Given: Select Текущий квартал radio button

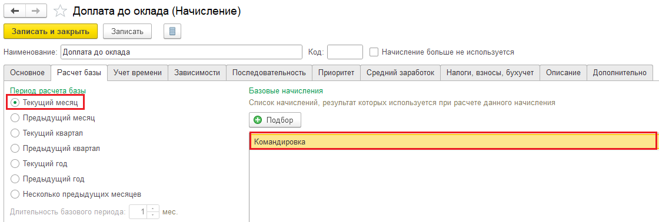Looking at the screenshot, I should (15, 133).
